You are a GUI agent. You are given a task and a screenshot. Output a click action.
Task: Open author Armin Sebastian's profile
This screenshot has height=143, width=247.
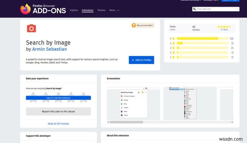click(x=49, y=49)
